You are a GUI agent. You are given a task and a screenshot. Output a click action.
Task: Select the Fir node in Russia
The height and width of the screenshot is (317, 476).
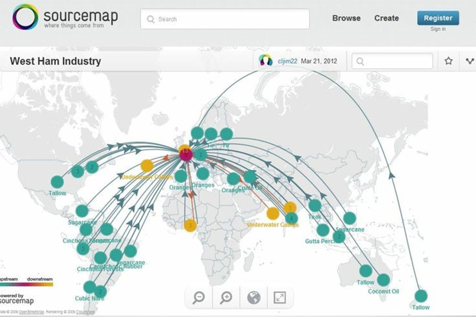click(226, 134)
